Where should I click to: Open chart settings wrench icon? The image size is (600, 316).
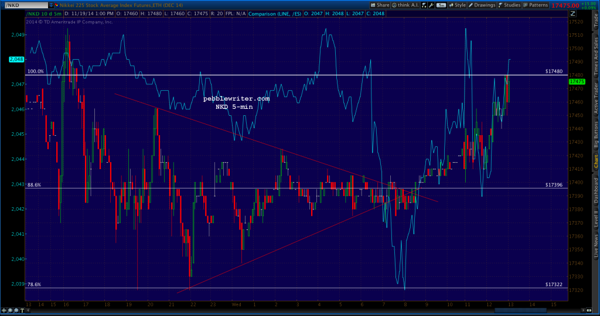click(431, 5)
